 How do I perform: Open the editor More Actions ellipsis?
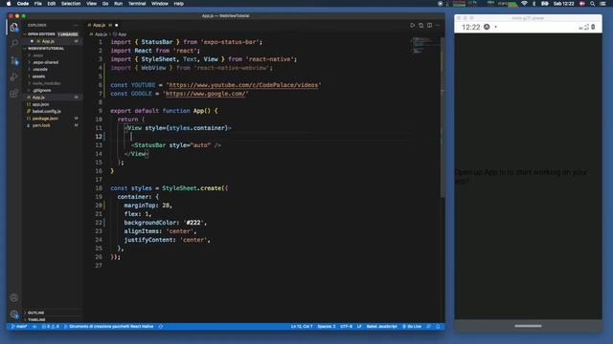(438, 26)
